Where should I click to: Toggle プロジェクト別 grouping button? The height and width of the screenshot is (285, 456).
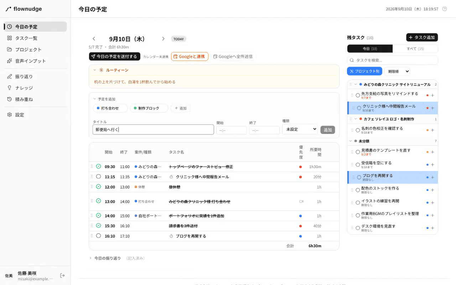364,71
